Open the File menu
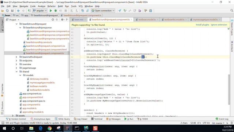This screenshot has width=234, height=132. pos(3,6)
